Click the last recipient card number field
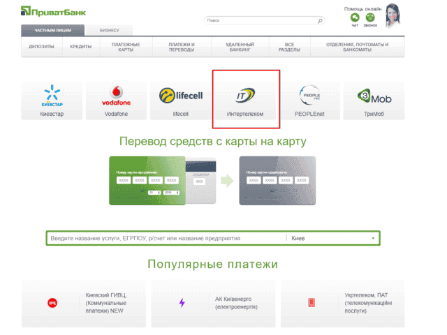The width and height of the screenshot is (447, 335). click(302, 180)
